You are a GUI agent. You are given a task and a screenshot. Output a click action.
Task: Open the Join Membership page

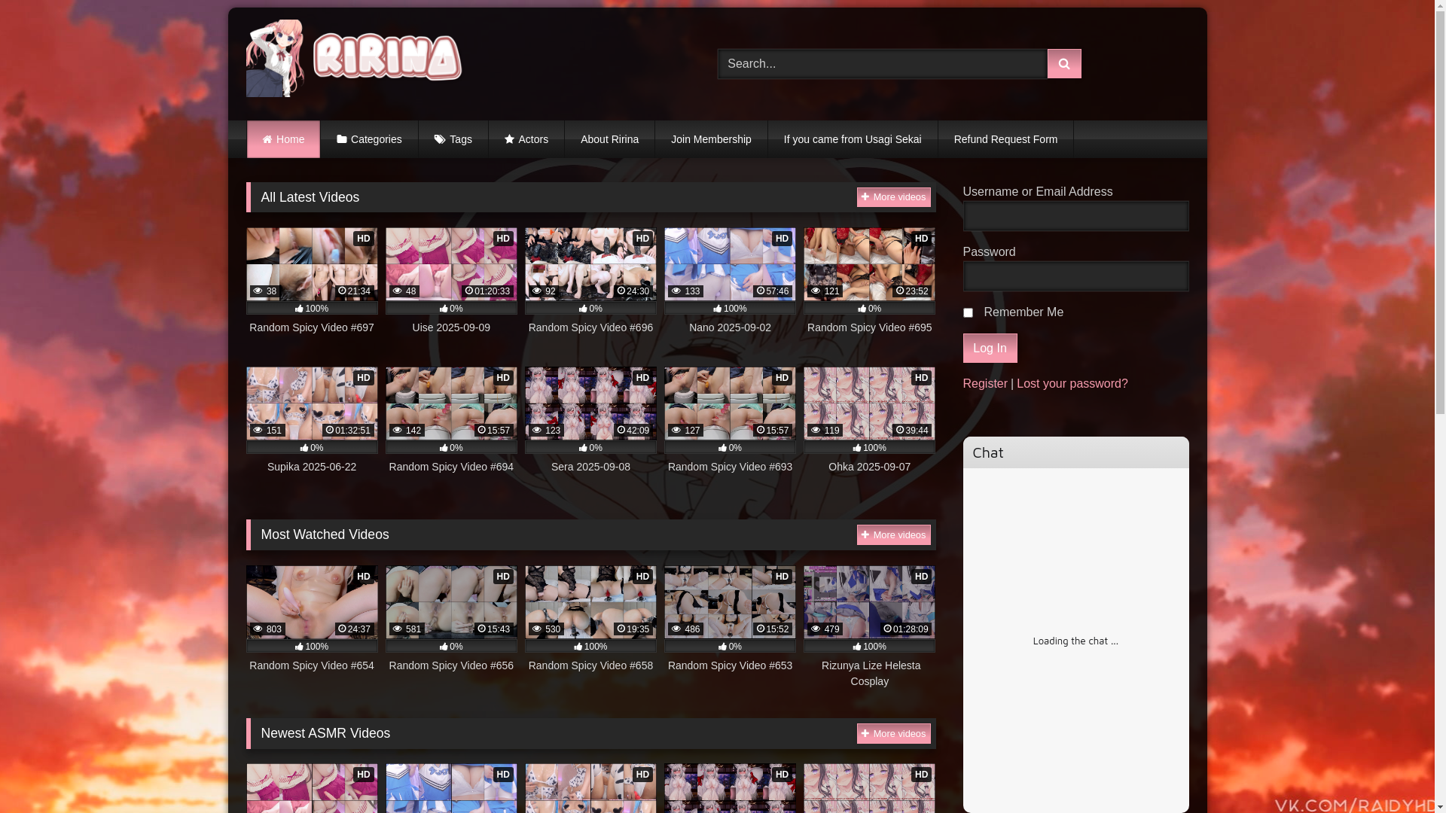711,139
